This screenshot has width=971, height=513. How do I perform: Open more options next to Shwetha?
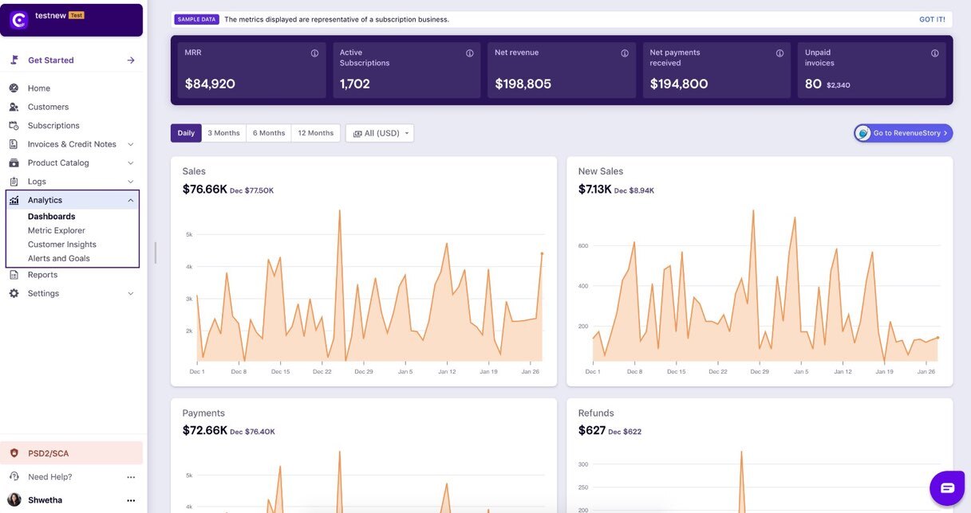[x=131, y=500]
